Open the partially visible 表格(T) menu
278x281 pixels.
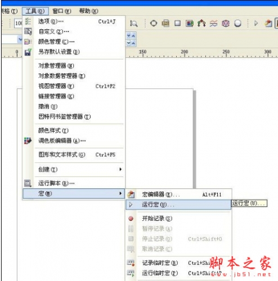coord(9,11)
